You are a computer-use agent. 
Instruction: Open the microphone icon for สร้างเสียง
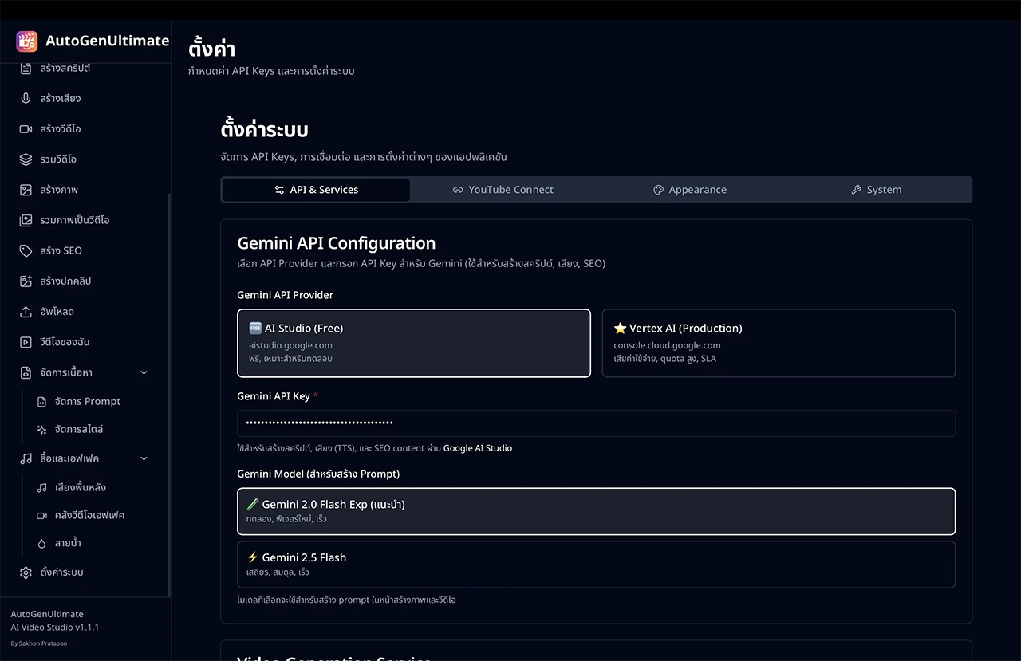26,99
